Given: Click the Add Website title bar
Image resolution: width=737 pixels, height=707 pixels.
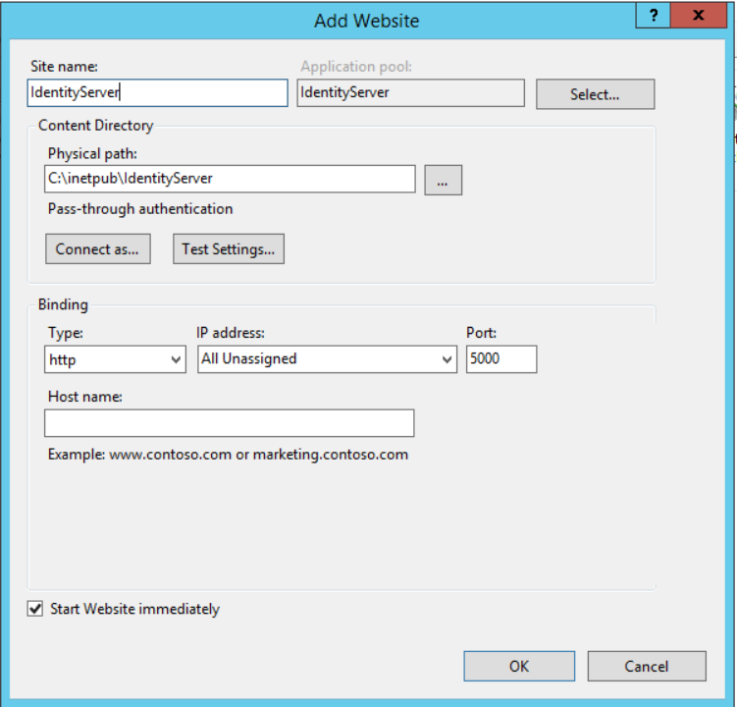Looking at the screenshot, I should pyautogui.click(x=367, y=20).
